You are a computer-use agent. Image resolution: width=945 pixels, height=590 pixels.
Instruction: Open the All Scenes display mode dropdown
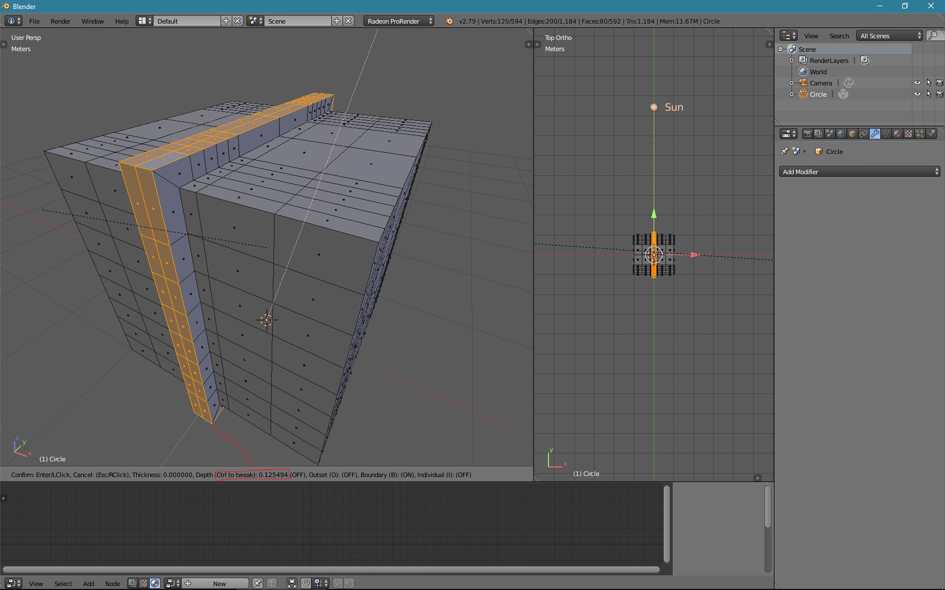point(890,35)
